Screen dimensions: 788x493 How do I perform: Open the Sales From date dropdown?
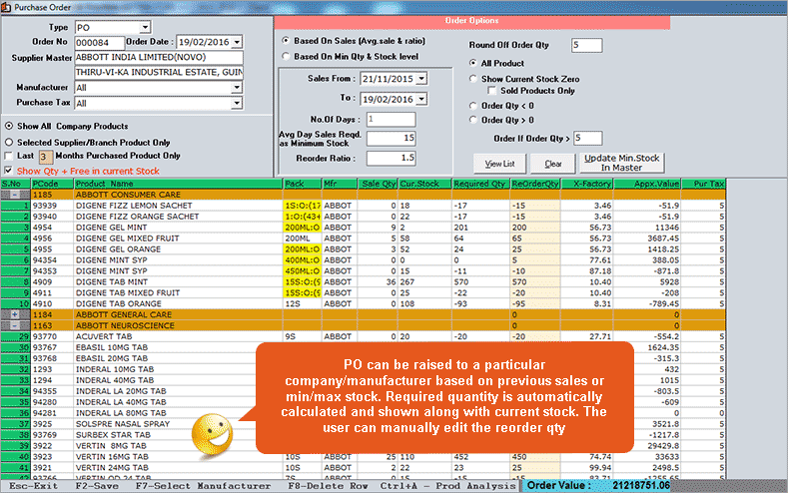(421, 79)
